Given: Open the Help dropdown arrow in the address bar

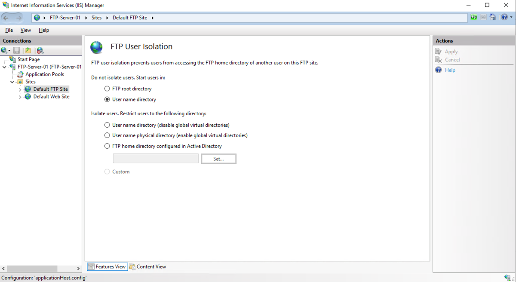Looking at the screenshot, I should click(511, 18).
